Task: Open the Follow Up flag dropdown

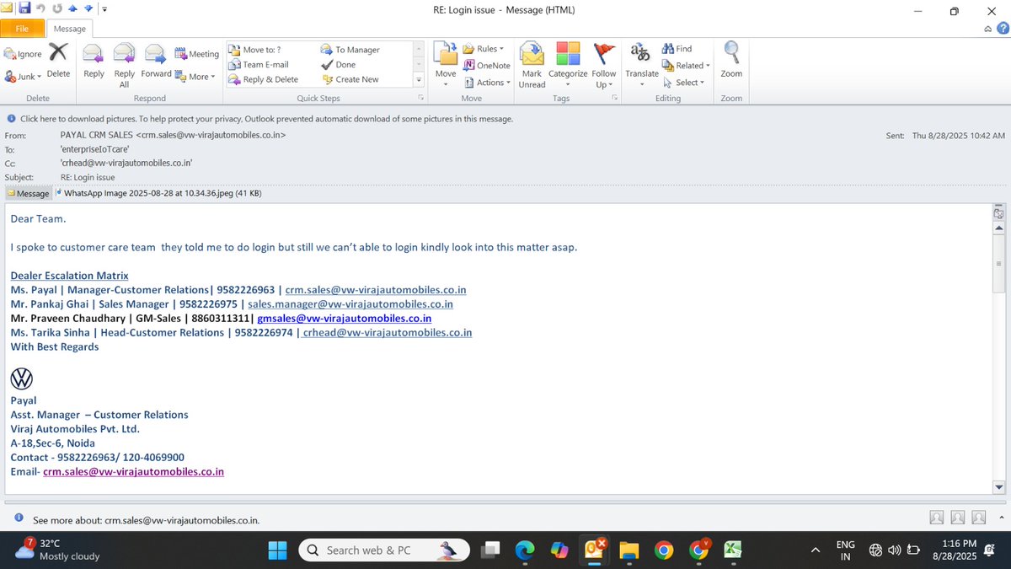Action: 604,66
